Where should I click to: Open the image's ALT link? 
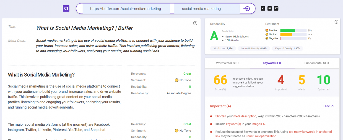pyautogui.click(x=260, y=124)
